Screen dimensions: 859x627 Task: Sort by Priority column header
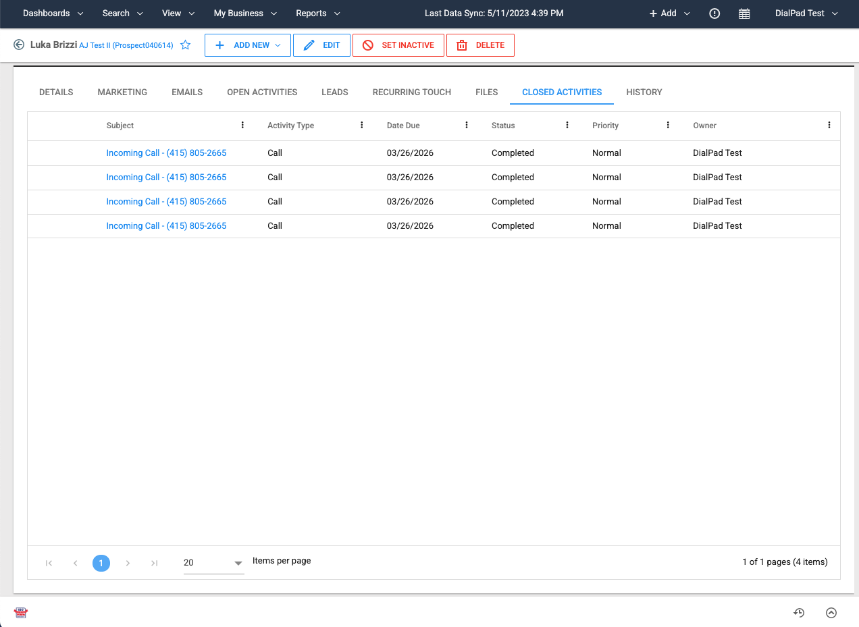(605, 126)
